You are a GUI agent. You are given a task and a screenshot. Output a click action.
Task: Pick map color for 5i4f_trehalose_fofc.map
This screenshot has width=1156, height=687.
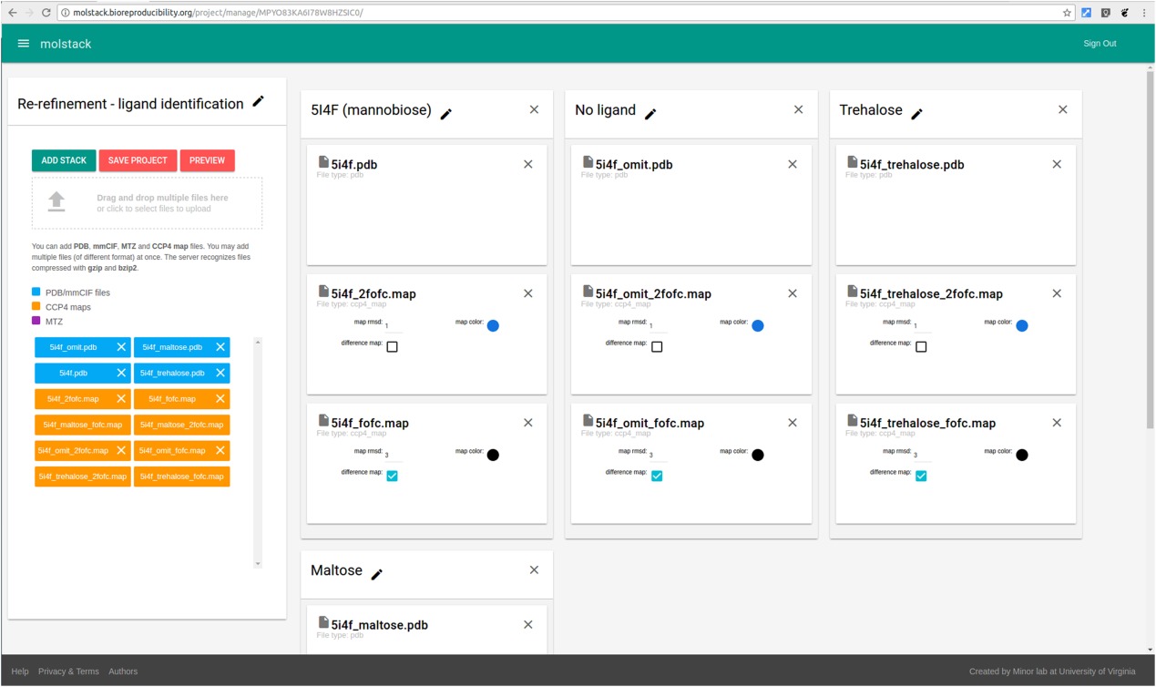tap(1021, 456)
